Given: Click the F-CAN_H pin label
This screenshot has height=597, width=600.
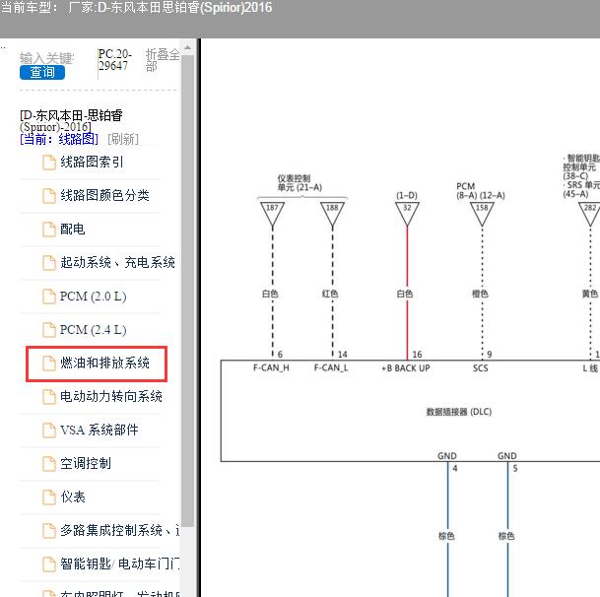Looking at the screenshot, I should tap(271, 367).
